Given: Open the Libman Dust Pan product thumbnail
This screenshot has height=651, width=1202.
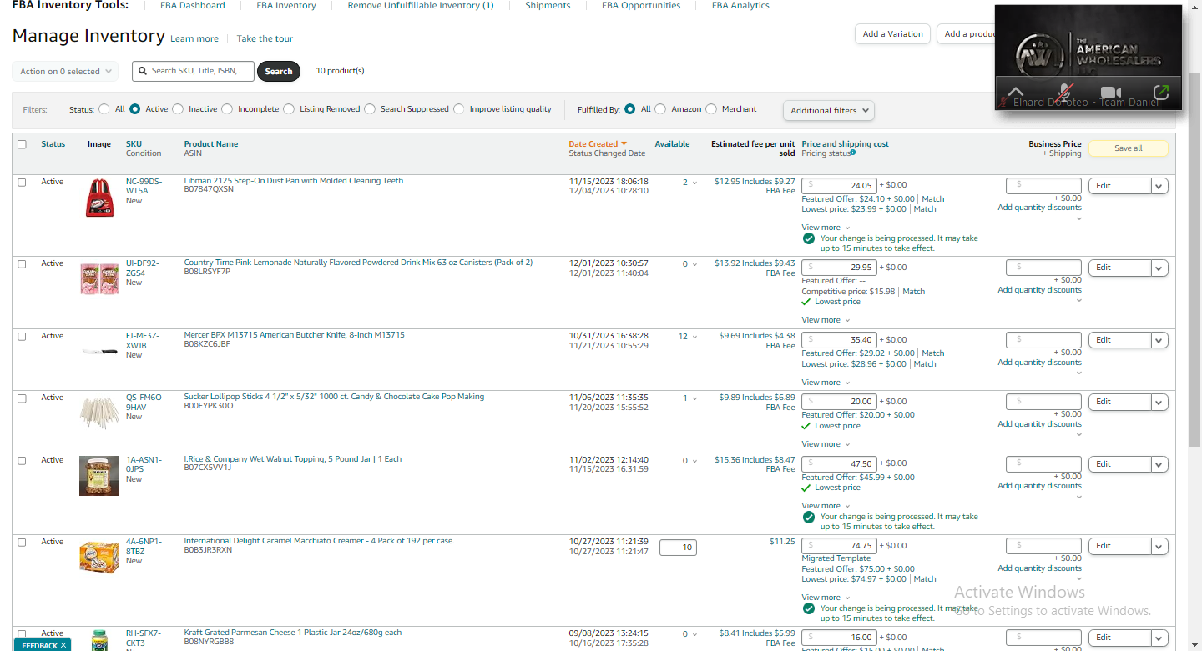Looking at the screenshot, I should tap(100, 198).
